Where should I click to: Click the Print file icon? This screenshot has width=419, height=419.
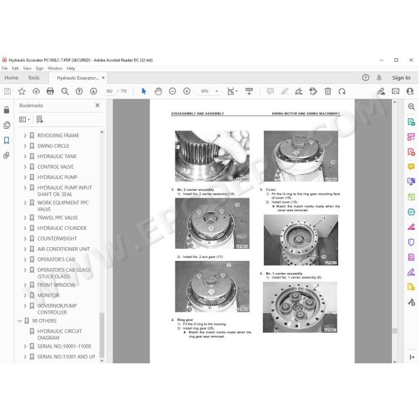tap(50, 91)
